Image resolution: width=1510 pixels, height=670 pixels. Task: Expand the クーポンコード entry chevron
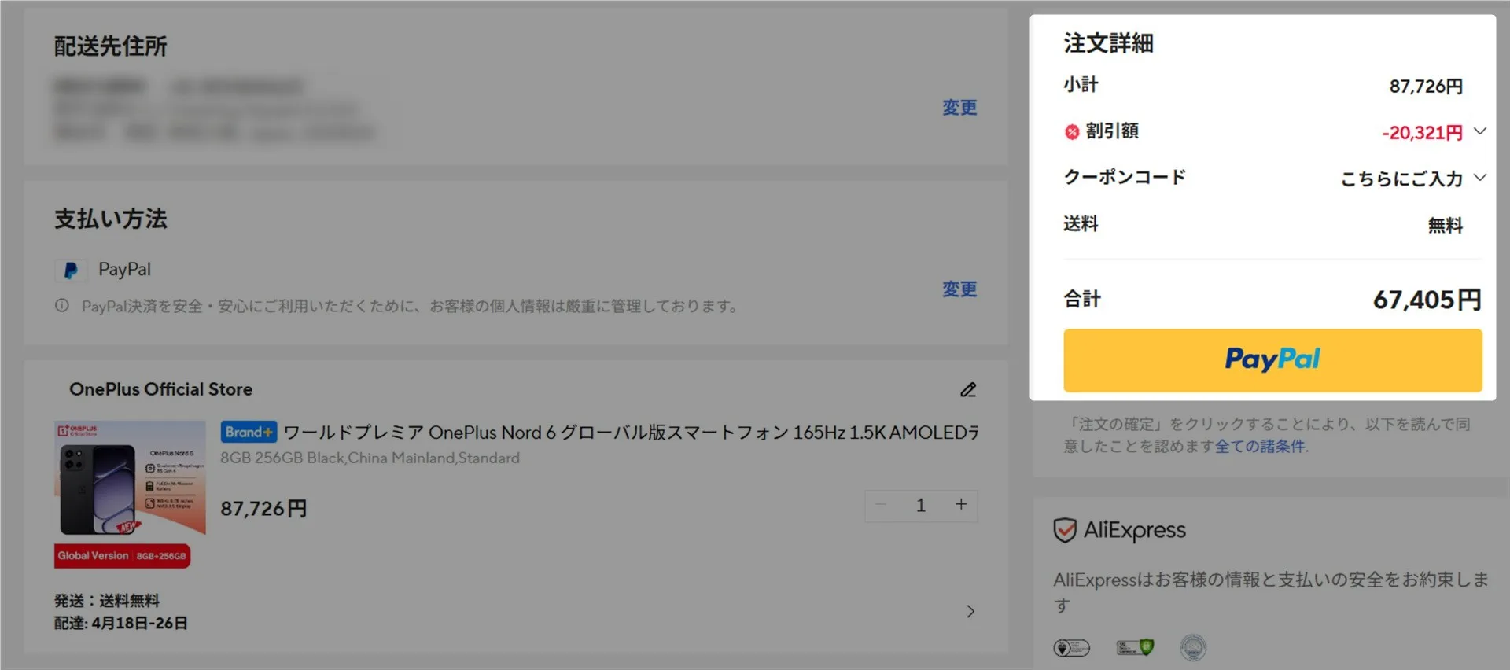[x=1480, y=178]
